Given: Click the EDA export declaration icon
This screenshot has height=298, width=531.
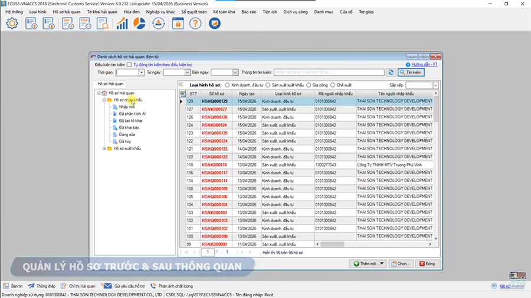Looking at the screenshot, I should pyautogui.click(x=85, y=24).
